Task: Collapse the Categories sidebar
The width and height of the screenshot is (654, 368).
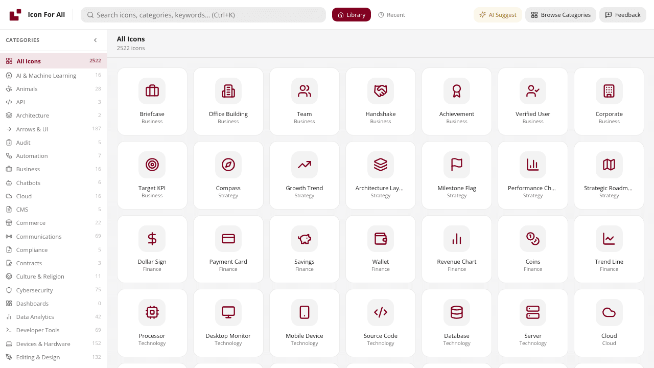Action: 95,40
